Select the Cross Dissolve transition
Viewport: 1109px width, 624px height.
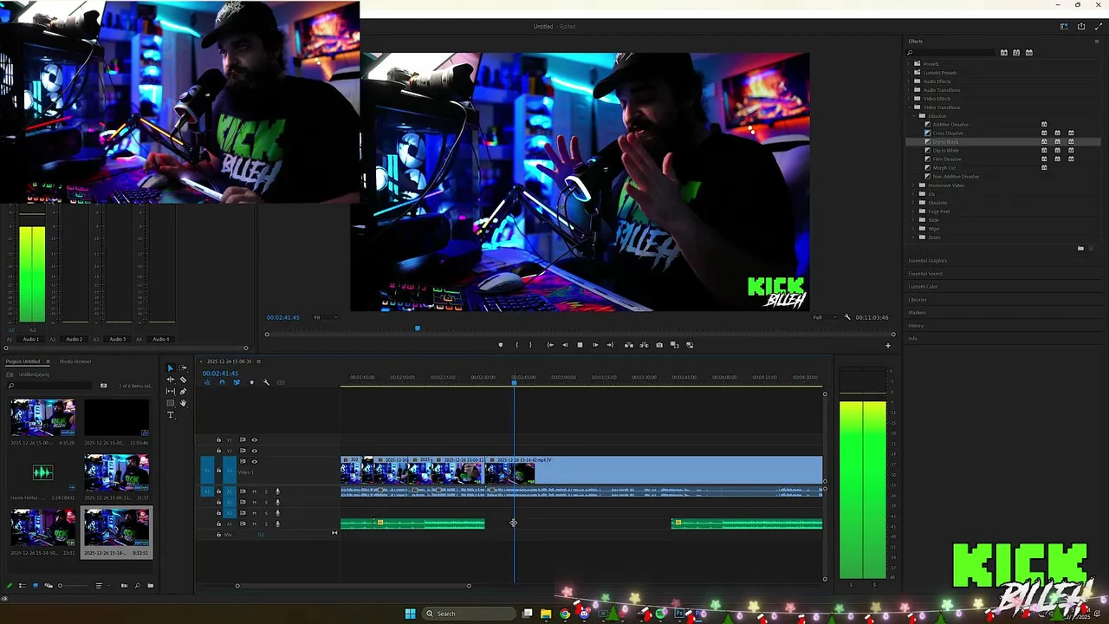click(948, 133)
